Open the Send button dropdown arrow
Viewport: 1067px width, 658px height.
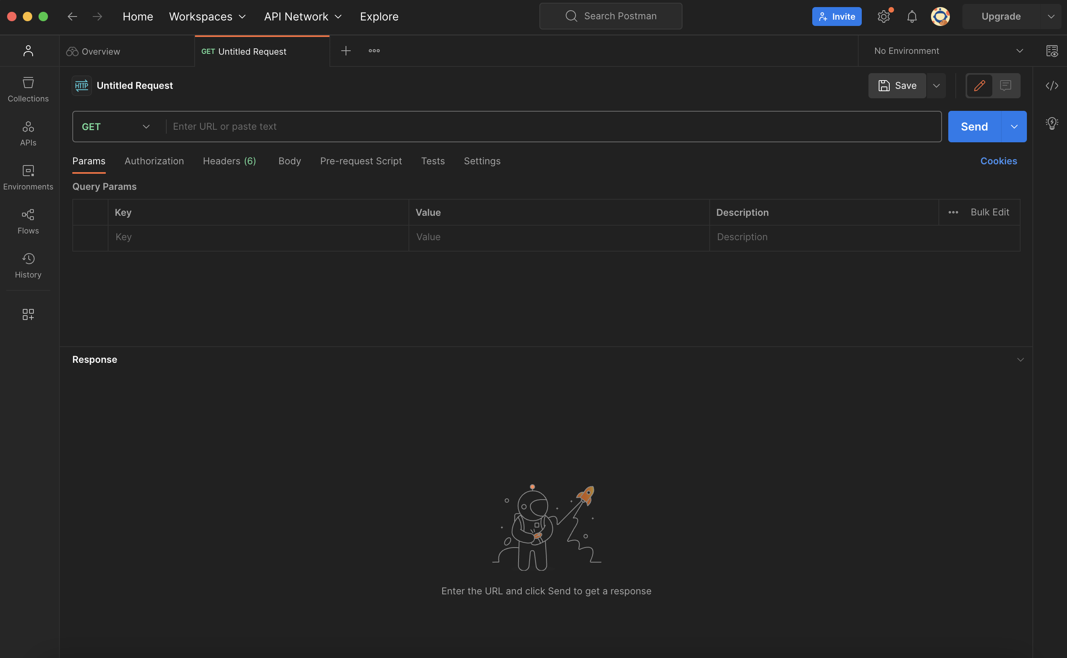1014,127
